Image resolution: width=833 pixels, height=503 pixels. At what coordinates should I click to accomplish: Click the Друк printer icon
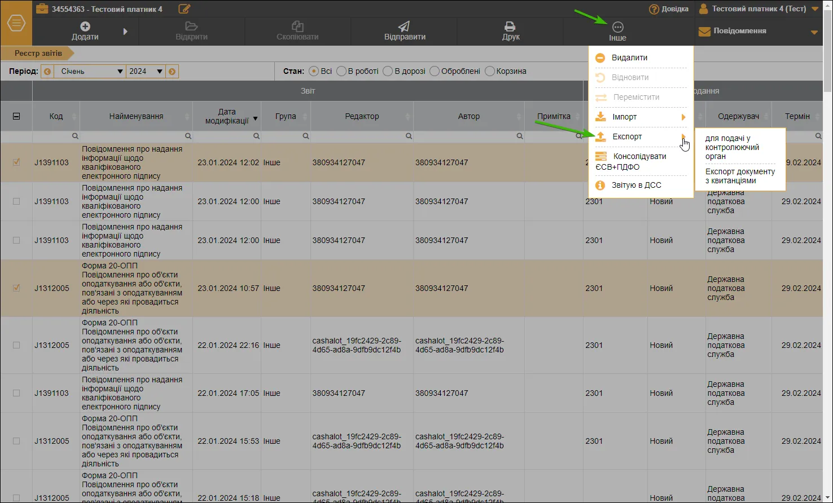[x=510, y=27]
